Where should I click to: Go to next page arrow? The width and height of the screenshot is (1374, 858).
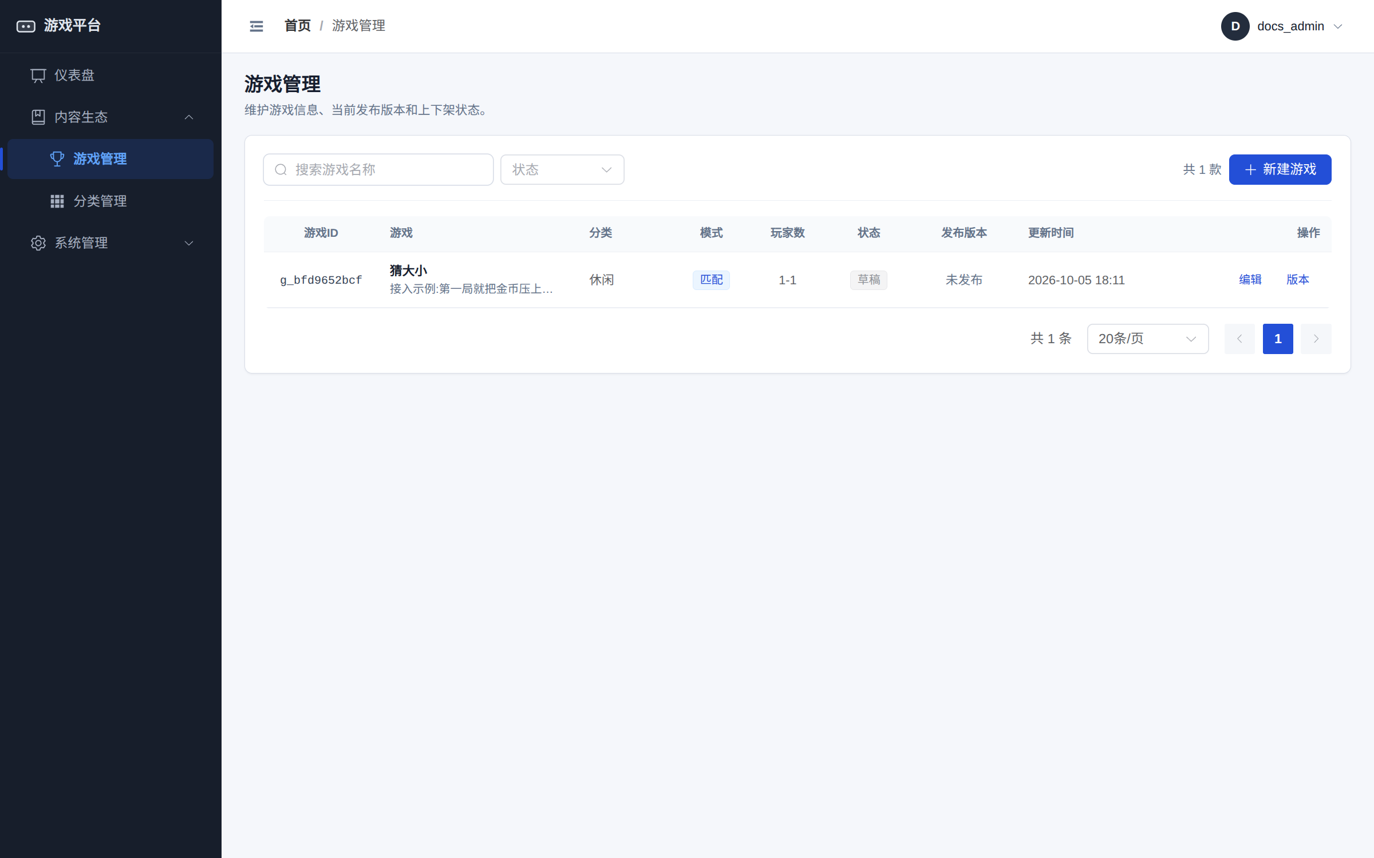[1316, 339]
